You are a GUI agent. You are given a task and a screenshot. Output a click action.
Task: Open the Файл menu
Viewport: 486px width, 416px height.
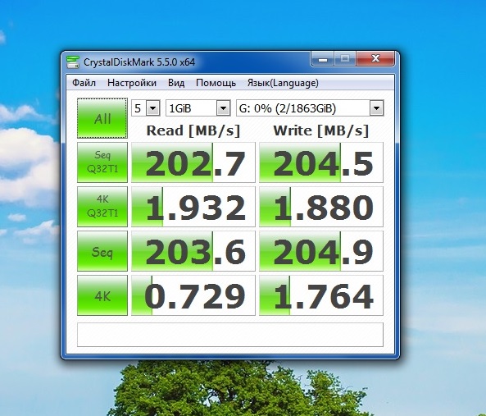click(x=84, y=83)
